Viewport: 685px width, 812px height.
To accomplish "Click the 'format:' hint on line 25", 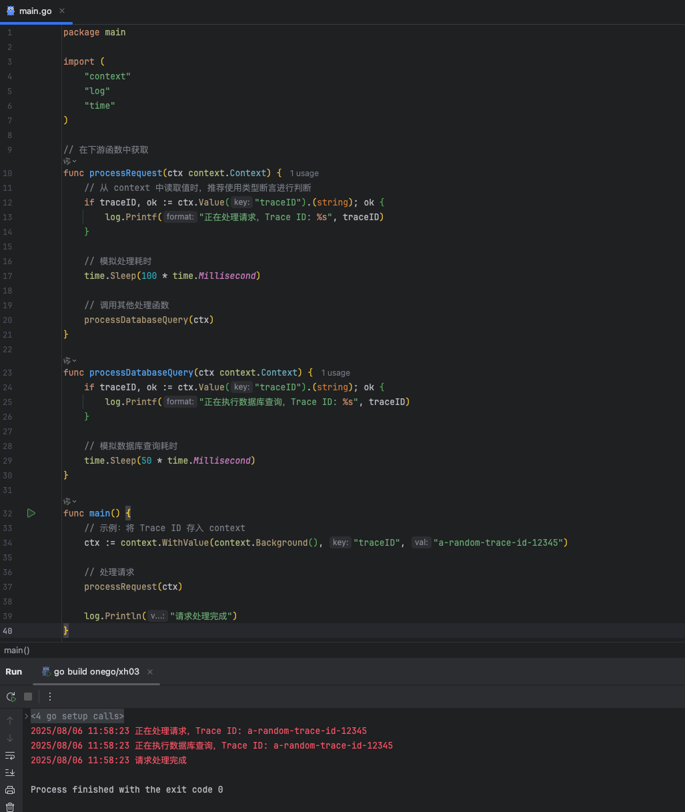I will pyautogui.click(x=180, y=402).
